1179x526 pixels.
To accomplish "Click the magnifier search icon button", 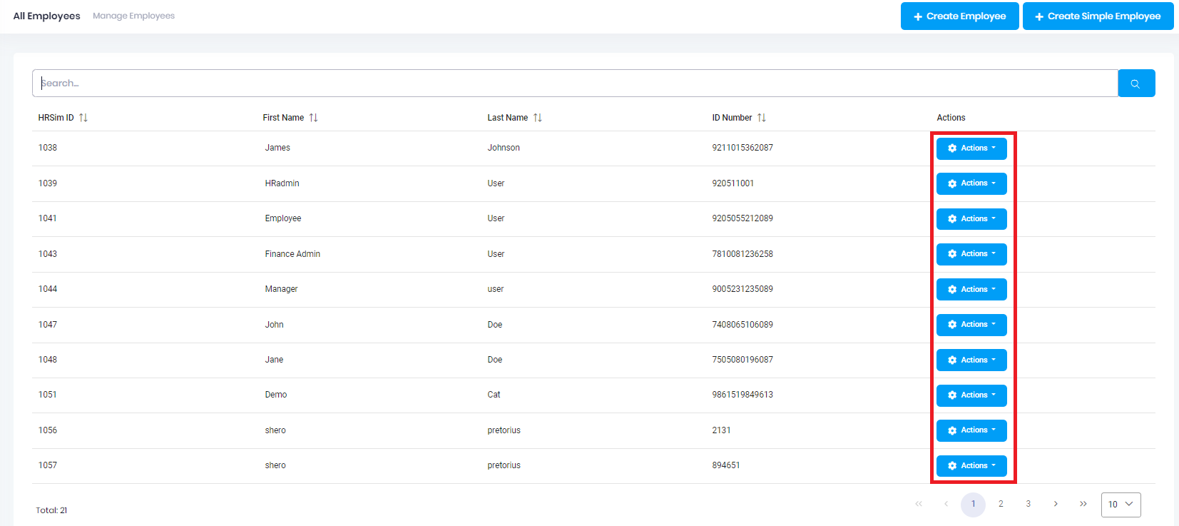I will [x=1136, y=84].
